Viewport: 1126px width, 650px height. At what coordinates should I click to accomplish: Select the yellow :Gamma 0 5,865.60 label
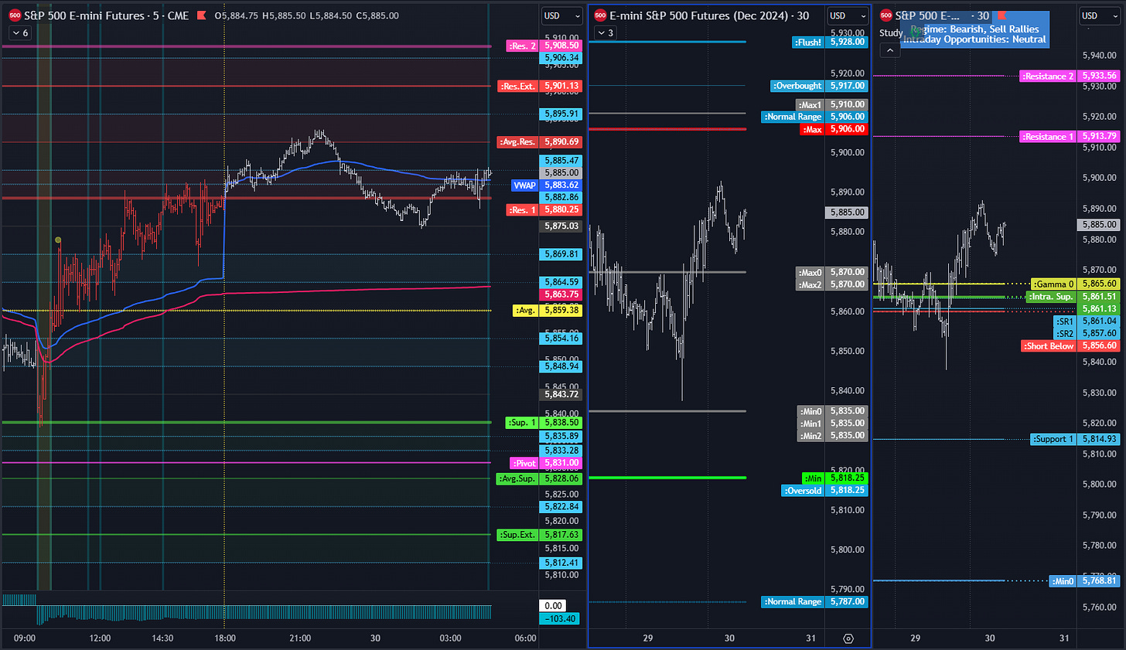[1076, 284]
